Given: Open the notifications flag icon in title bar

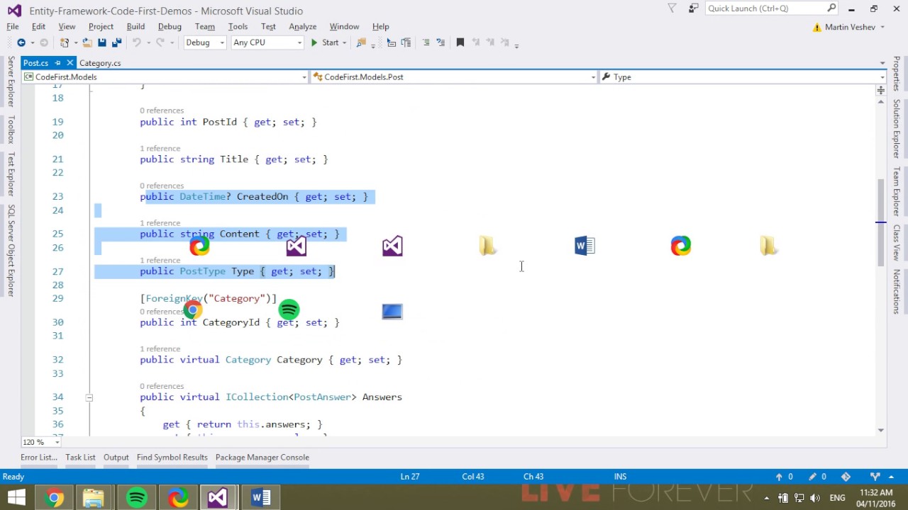Looking at the screenshot, I should [672, 8].
